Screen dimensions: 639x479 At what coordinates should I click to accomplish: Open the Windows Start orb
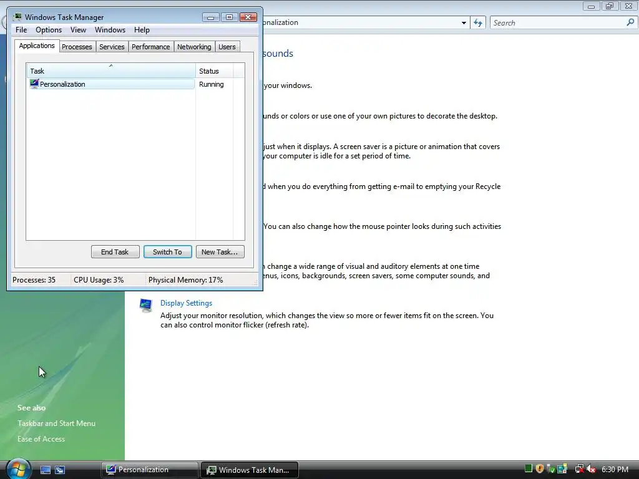pos(17,469)
